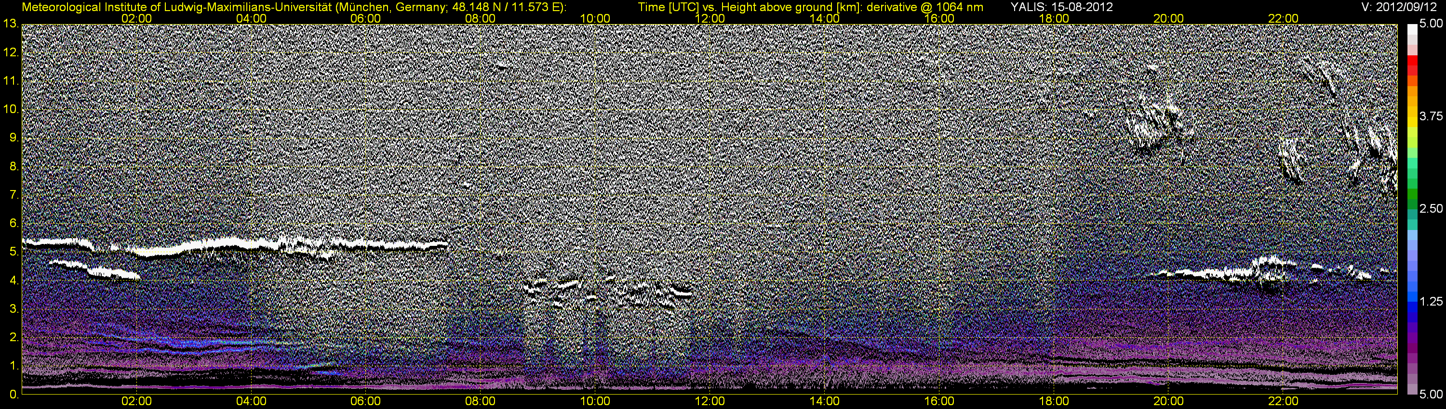Image resolution: width=1446 pixels, height=409 pixels.
Task: Click the 3 km height axis label
Action: click(x=14, y=309)
